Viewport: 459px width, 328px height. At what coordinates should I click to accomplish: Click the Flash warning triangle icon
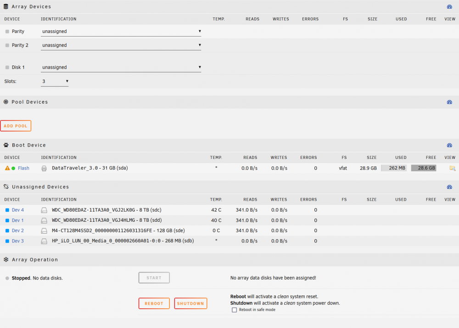(x=7, y=168)
